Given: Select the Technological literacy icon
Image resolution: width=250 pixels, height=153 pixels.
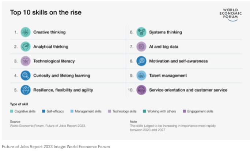Looking at the screenshot, I should (x=26, y=61).
